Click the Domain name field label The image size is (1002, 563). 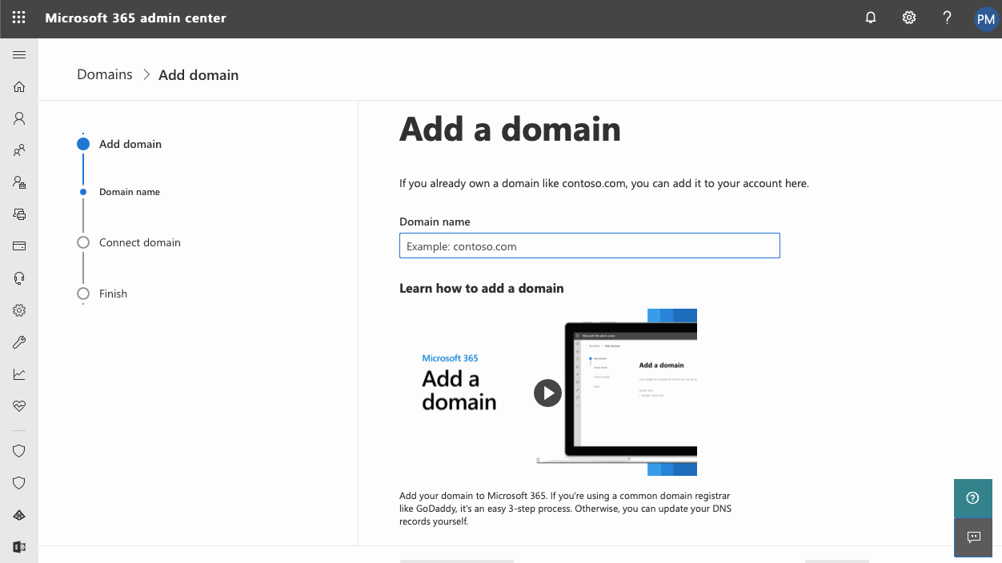point(435,222)
